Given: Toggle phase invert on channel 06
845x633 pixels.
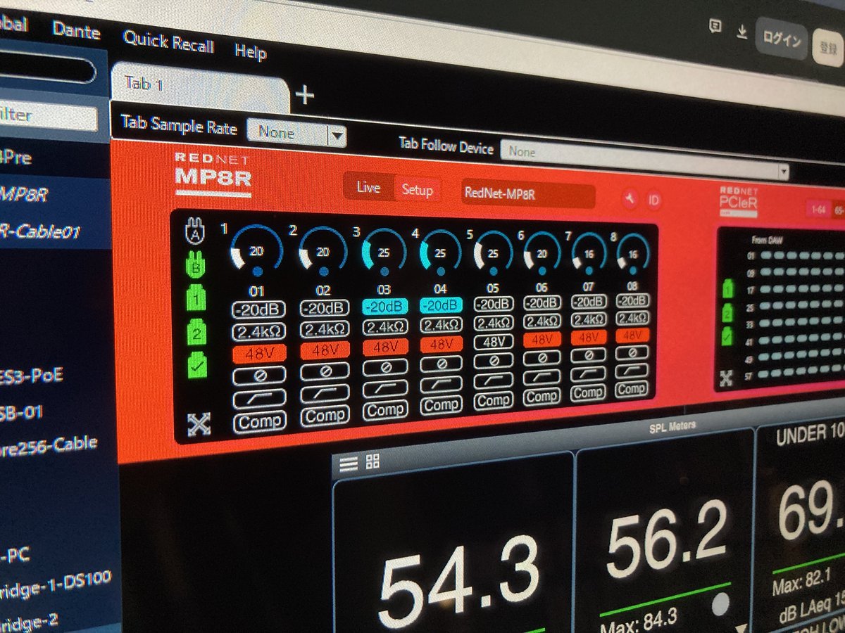Looking at the screenshot, I should click(x=542, y=357).
